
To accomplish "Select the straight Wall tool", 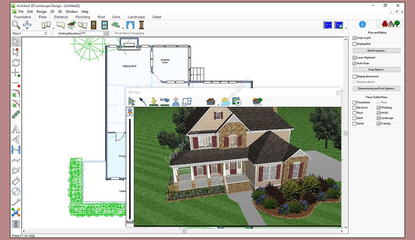I will coord(46,25).
